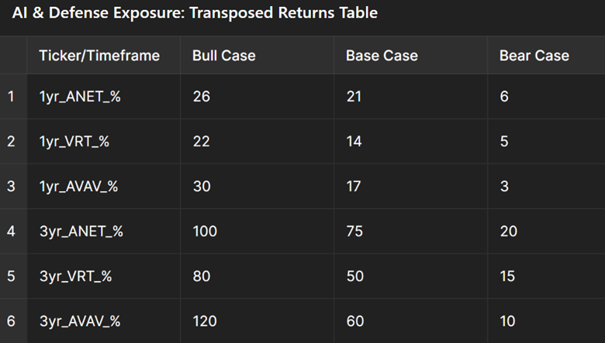Click the 1yr_VRT_% row label cell

(76, 142)
